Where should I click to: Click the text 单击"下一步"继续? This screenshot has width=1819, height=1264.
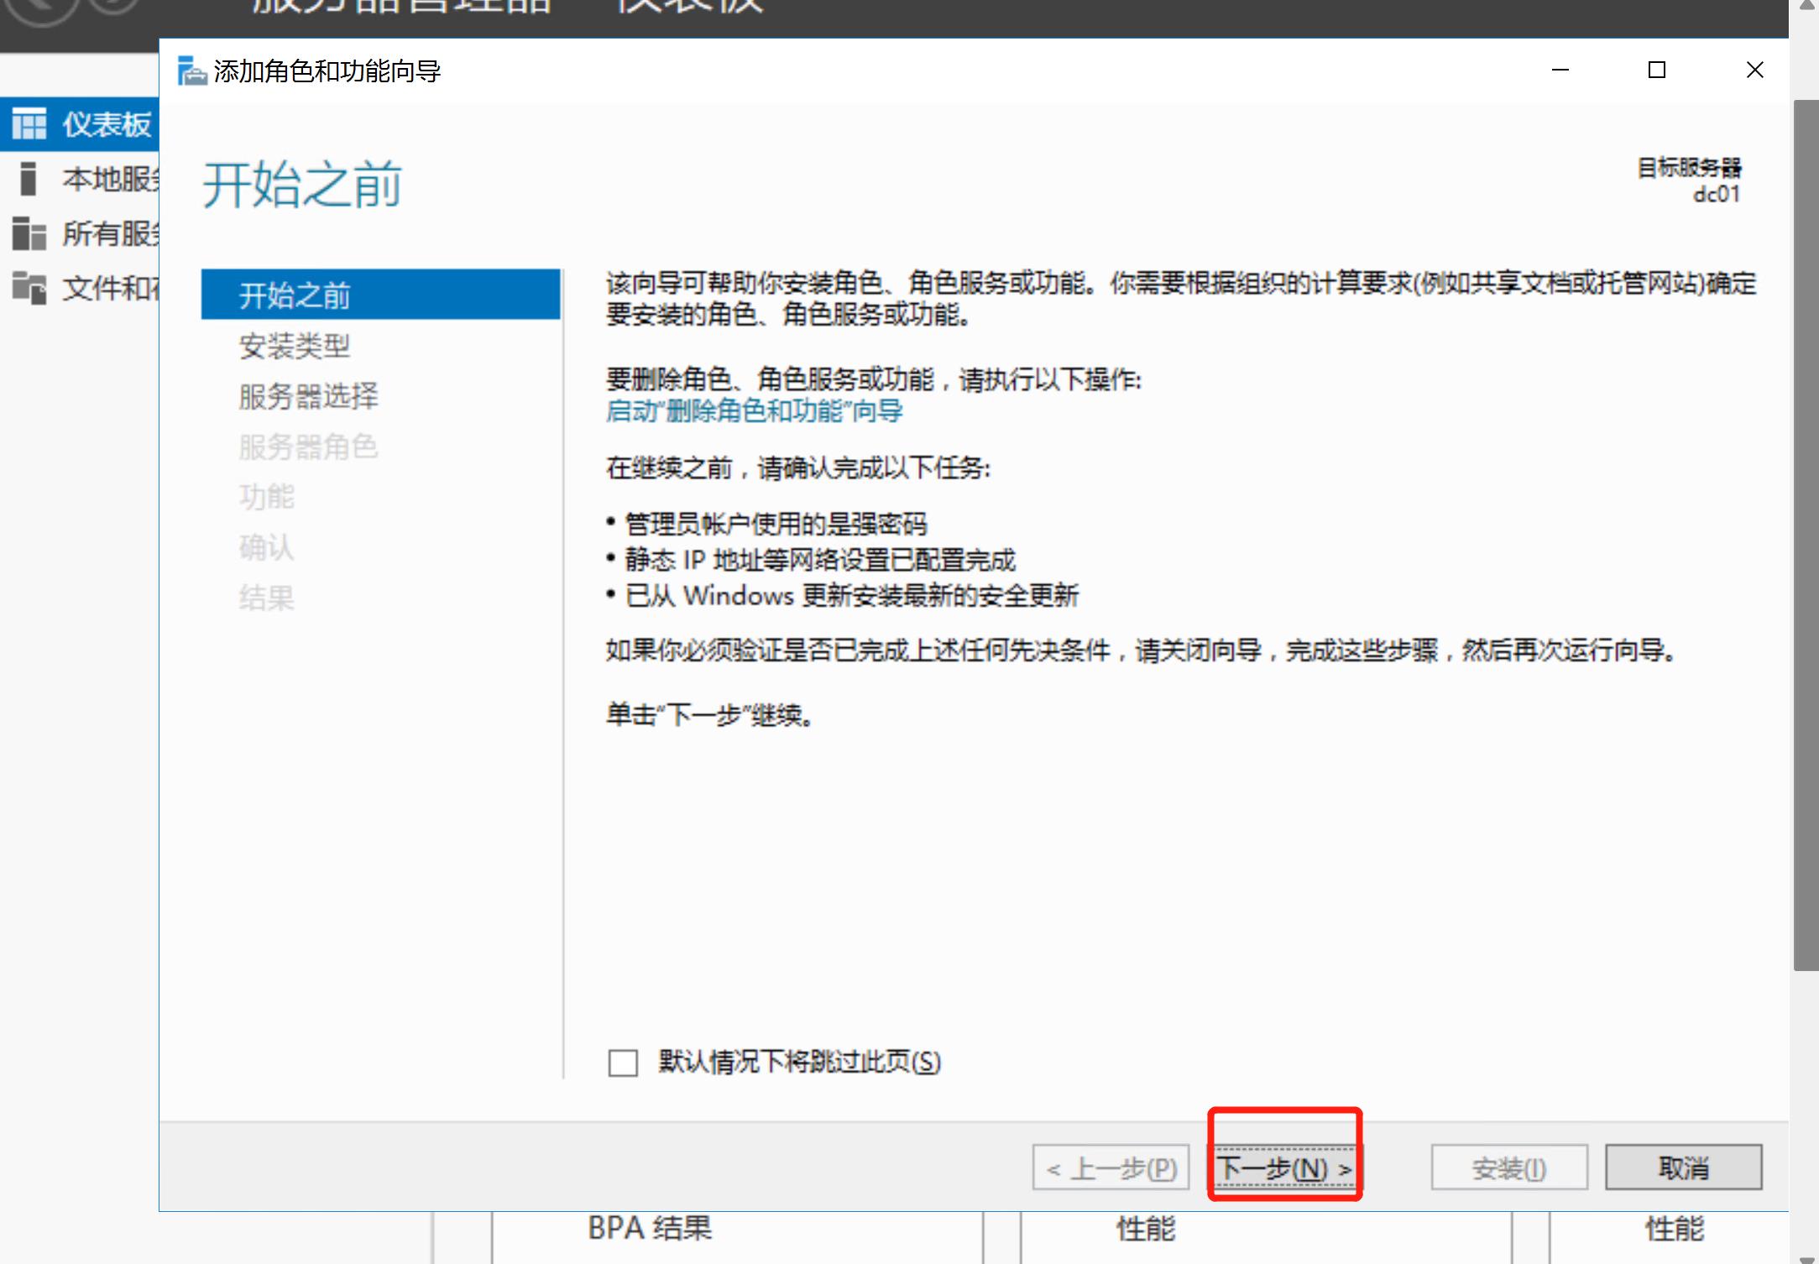pos(709,715)
